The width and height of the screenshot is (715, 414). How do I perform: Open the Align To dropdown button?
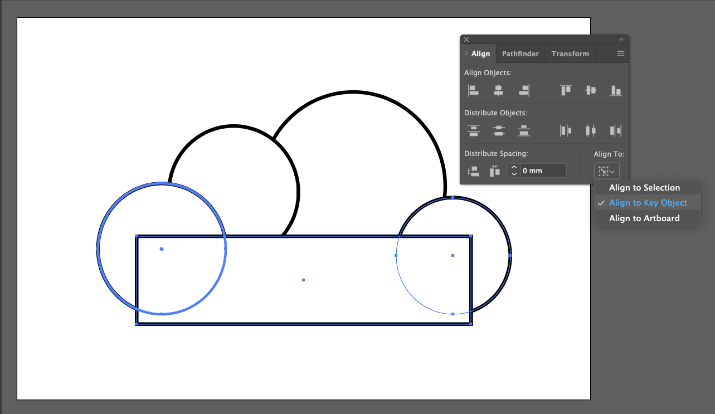[606, 171]
